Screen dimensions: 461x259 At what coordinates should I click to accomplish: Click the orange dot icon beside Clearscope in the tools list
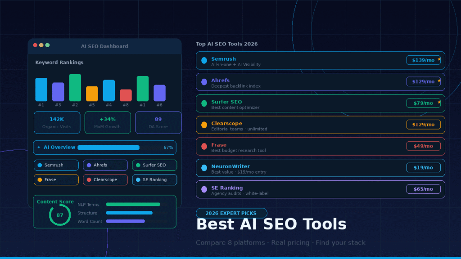pos(204,125)
